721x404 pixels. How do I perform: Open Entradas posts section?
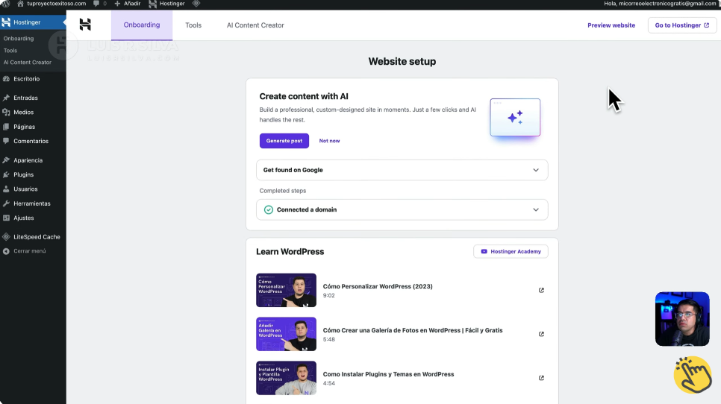tap(25, 98)
